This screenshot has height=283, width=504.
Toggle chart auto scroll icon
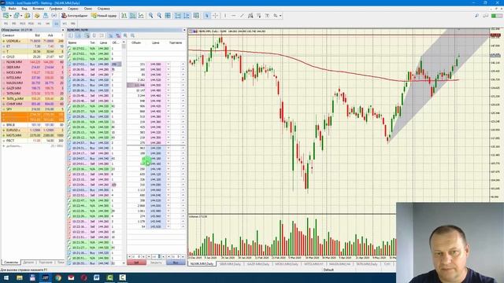click(178, 16)
